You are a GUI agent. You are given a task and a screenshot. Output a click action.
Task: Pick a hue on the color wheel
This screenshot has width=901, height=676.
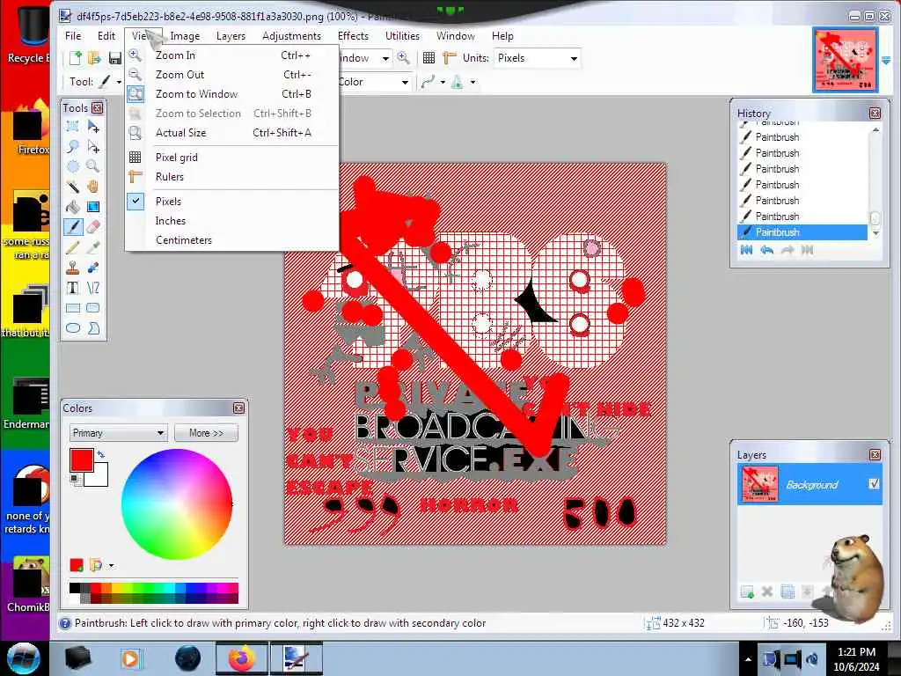[x=176, y=504]
